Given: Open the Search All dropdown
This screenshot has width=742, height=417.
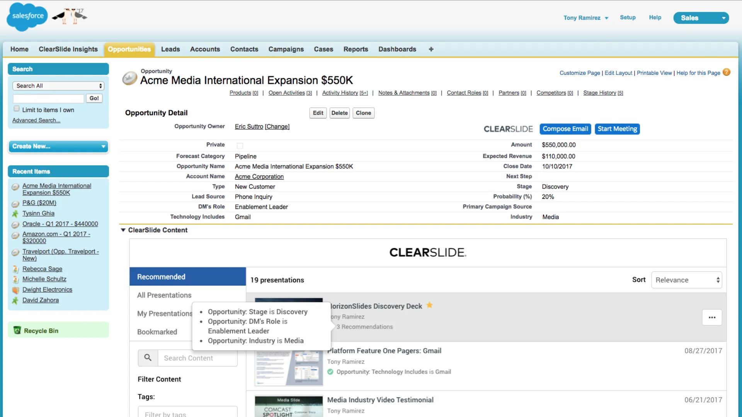Looking at the screenshot, I should click(x=58, y=86).
